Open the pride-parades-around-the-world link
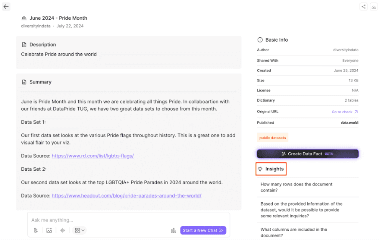The height and width of the screenshot is (240, 380). pos(126,196)
